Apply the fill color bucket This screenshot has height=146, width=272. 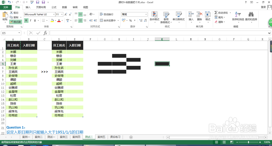pos(52,20)
